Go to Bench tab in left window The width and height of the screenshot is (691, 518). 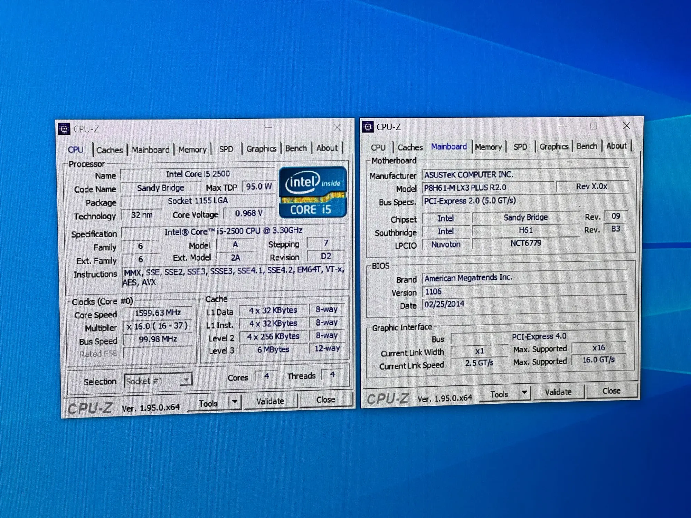pos(296,148)
